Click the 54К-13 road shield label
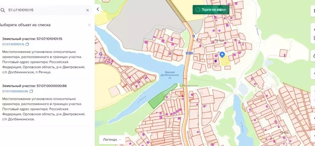The image size is (315, 146). [x=189, y=53]
